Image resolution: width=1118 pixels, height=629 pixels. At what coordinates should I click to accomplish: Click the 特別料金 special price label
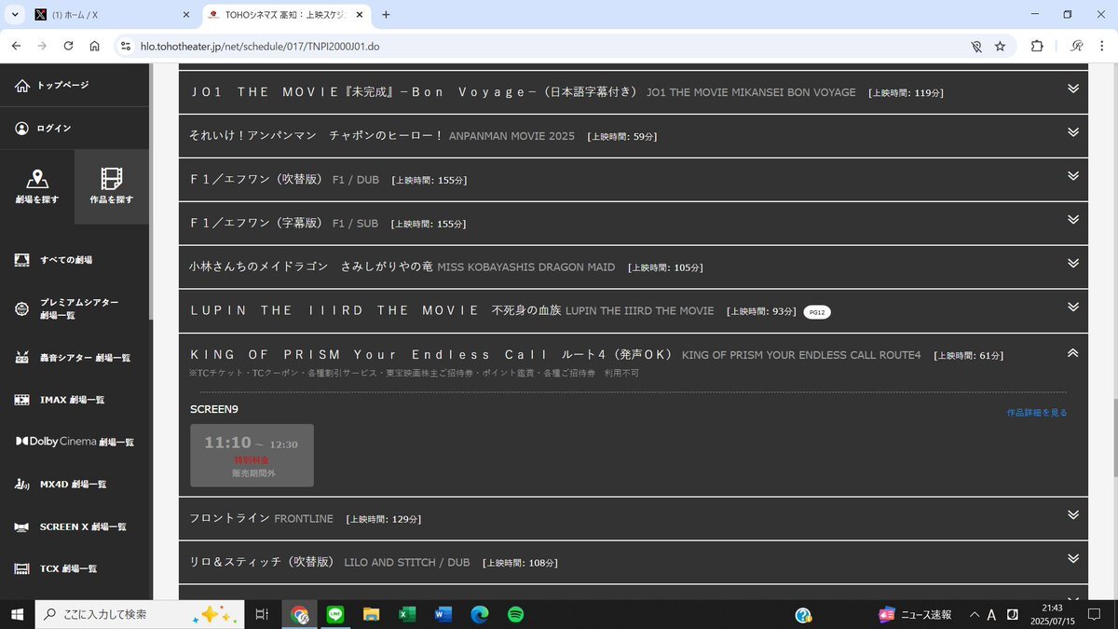point(252,459)
